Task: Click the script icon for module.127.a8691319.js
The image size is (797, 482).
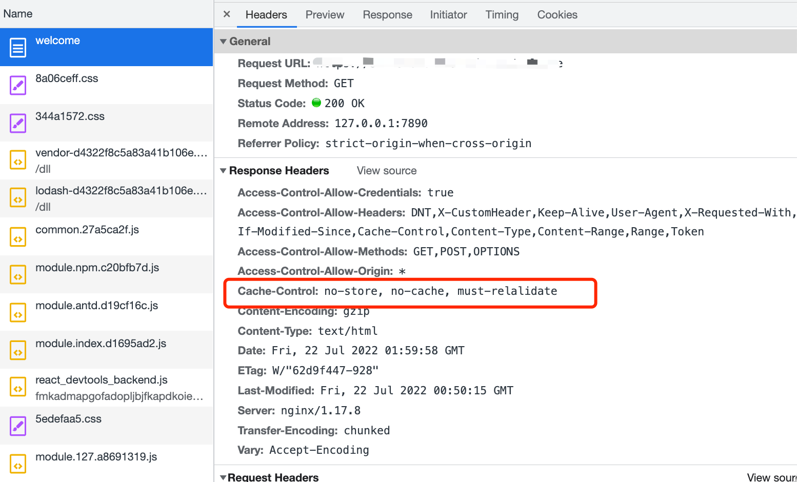Action: [x=18, y=465]
